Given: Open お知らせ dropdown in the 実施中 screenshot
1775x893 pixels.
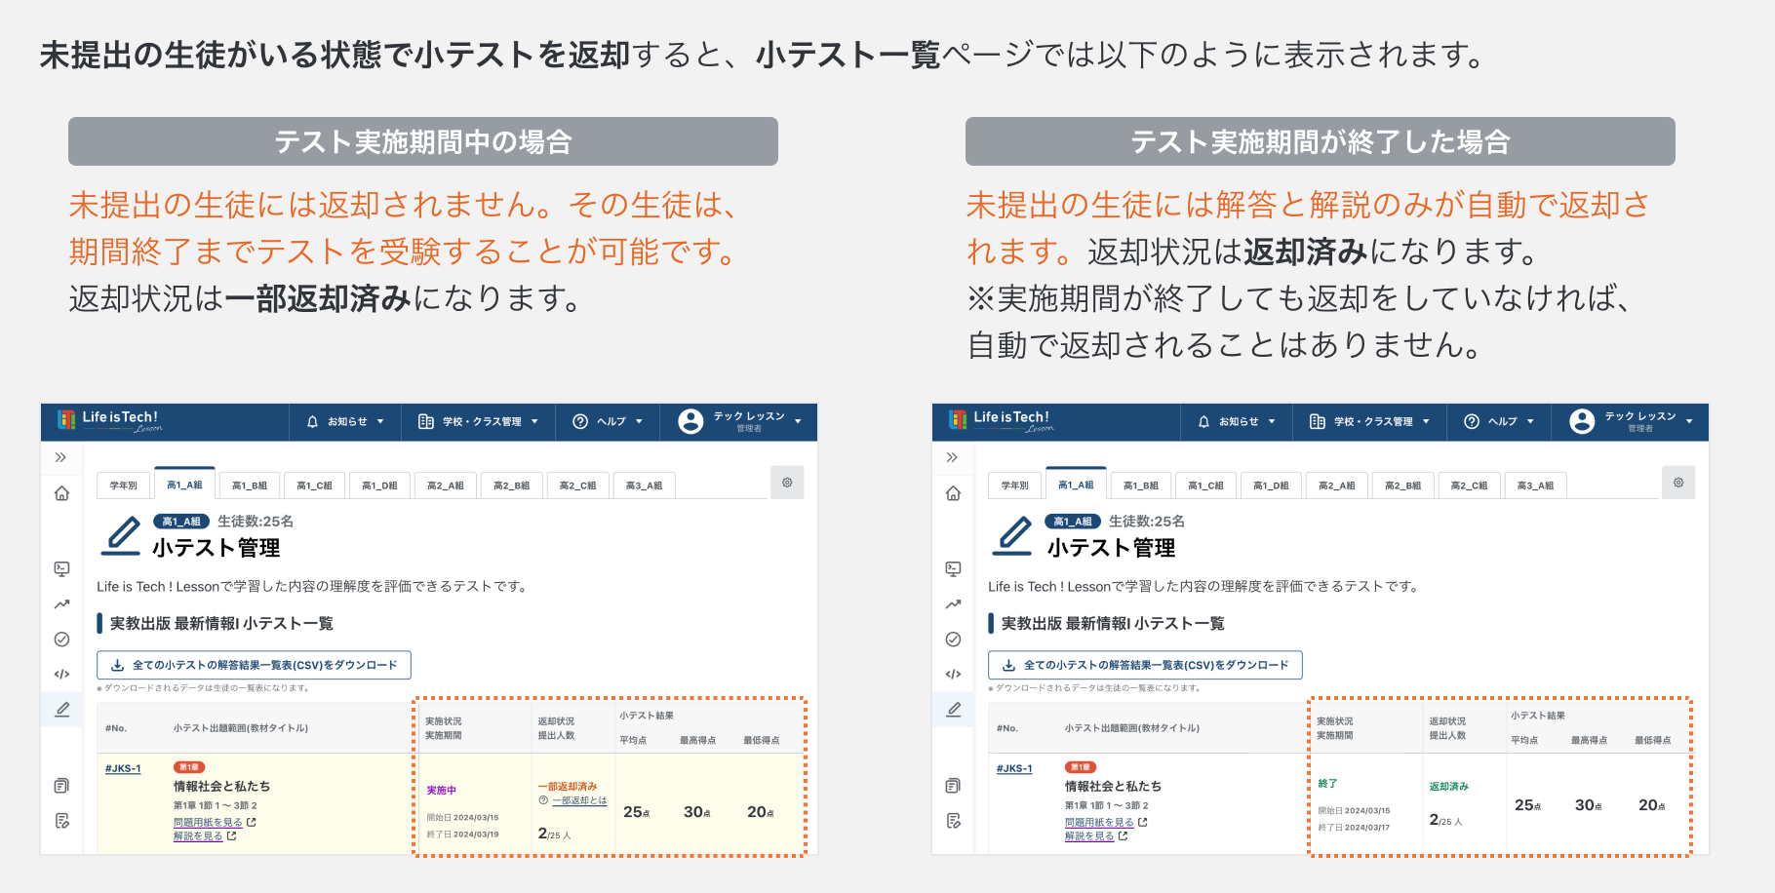Looking at the screenshot, I should coord(345,422).
